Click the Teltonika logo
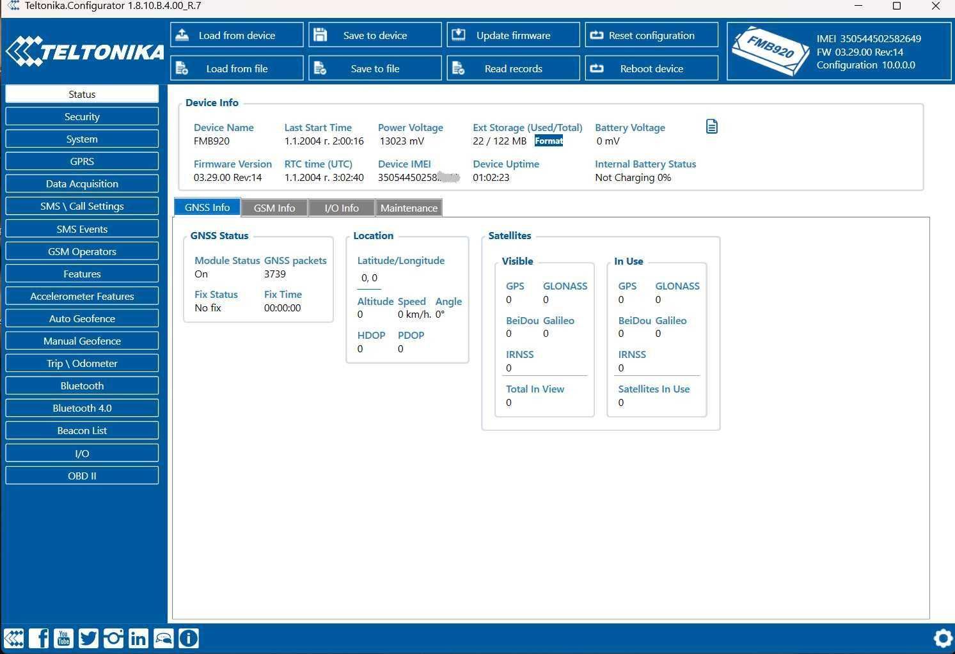Screen dimensions: 955x654 [84, 51]
